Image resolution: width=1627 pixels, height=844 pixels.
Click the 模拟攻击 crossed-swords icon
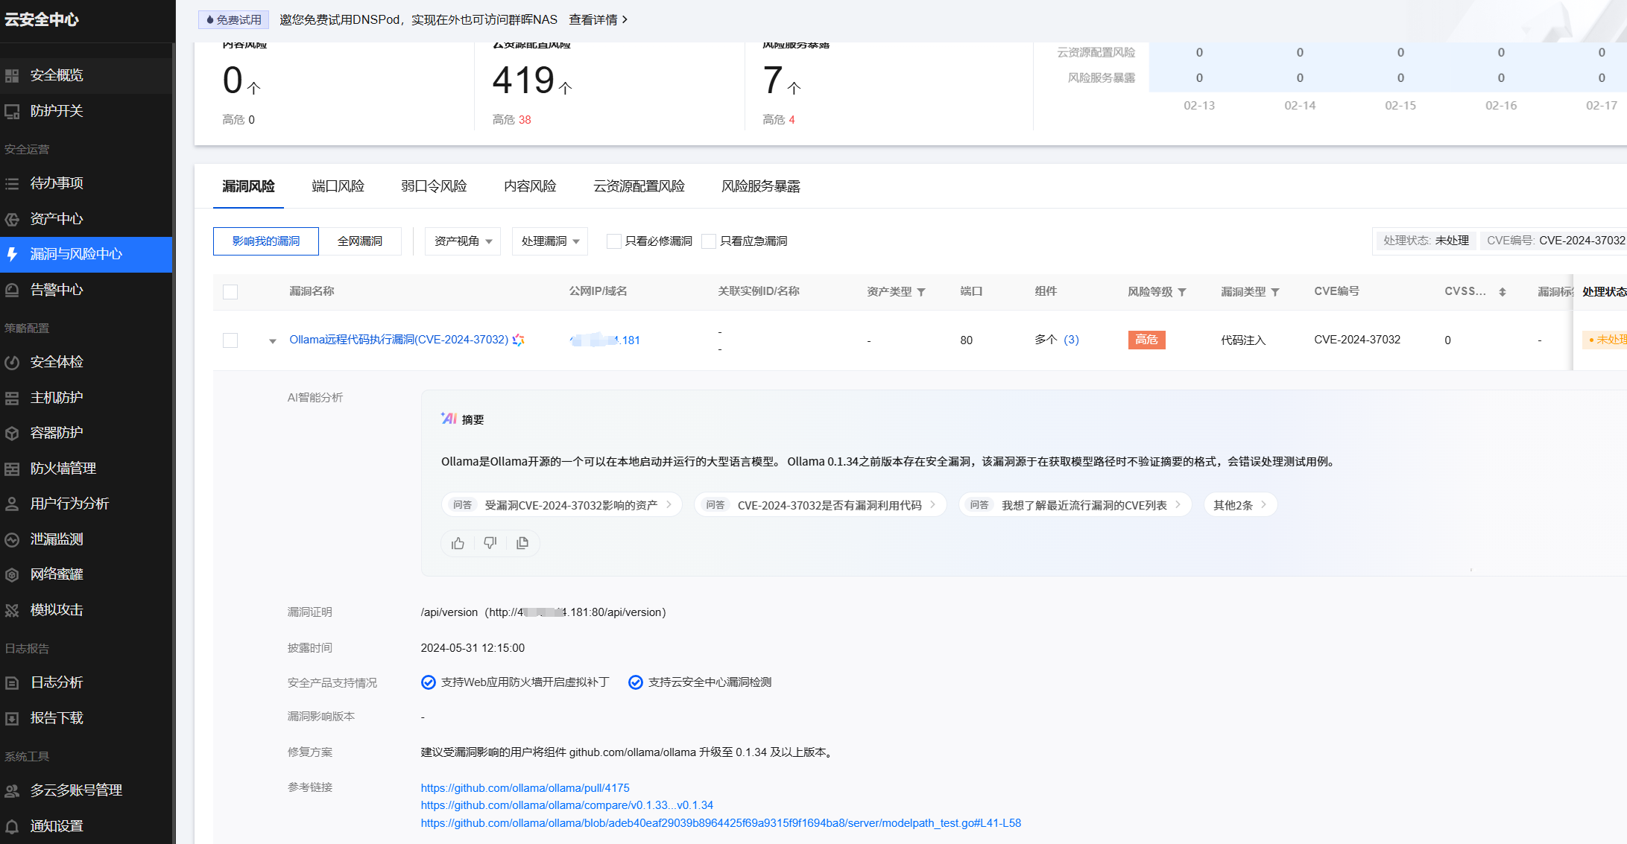[12, 610]
